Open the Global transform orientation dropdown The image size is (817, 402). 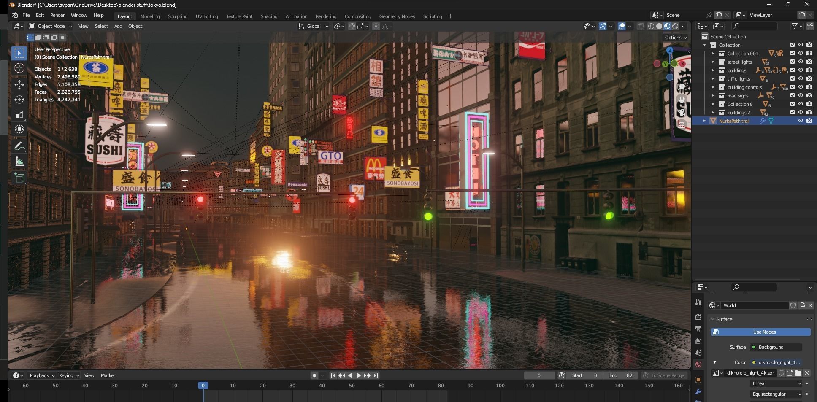[314, 26]
